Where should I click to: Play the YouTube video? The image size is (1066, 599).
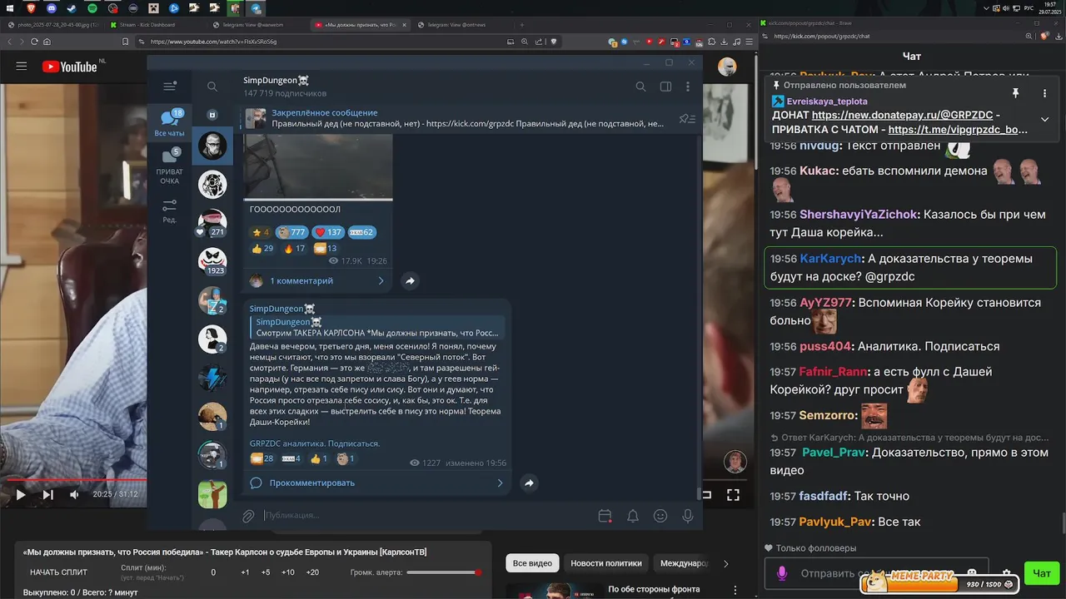pos(21,494)
